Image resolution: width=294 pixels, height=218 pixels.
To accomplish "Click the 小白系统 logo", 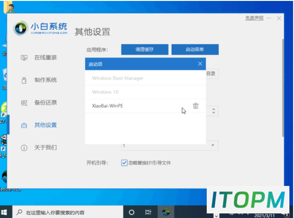I will pyautogui.click(x=40, y=28).
